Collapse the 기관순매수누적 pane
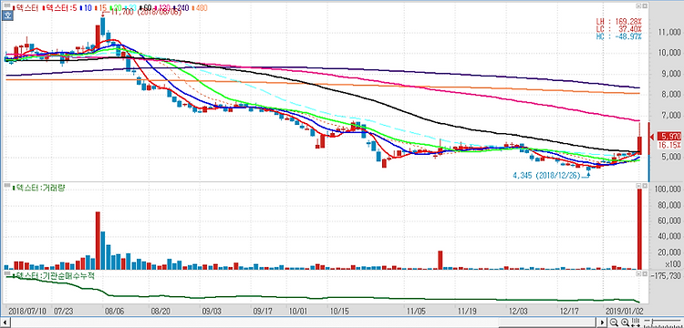Screen dimensions: 684x328 click(638, 274)
